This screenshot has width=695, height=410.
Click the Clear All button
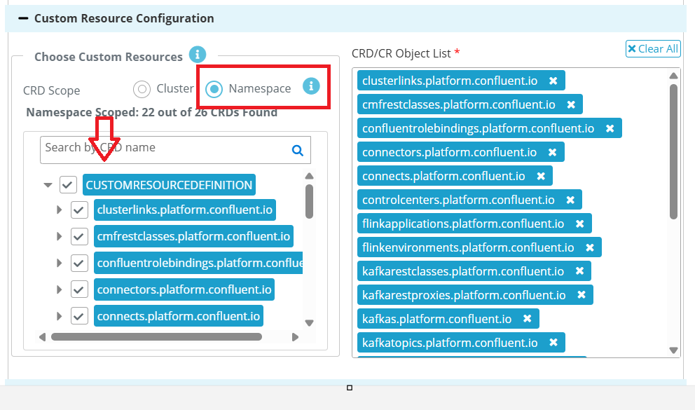tap(653, 49)
